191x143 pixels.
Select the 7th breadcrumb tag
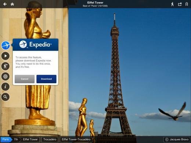pos(16,139)
